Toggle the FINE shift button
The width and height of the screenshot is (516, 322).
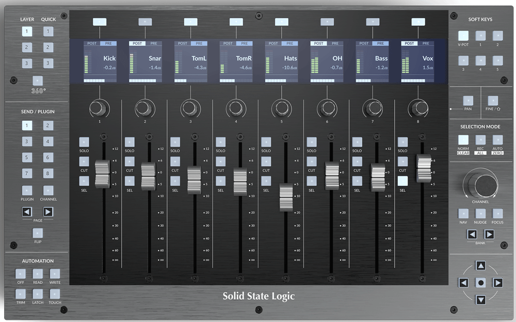493,101
